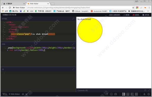Screen dimensions: 152x97
Task: Open Web Maker Twitter link icon
Action: tap(26, 94)
